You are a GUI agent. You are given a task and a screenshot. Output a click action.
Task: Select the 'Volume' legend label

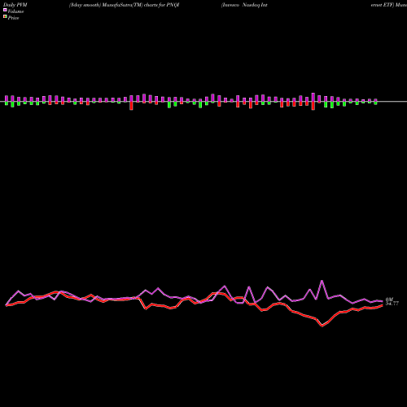[x=15, y=11]
